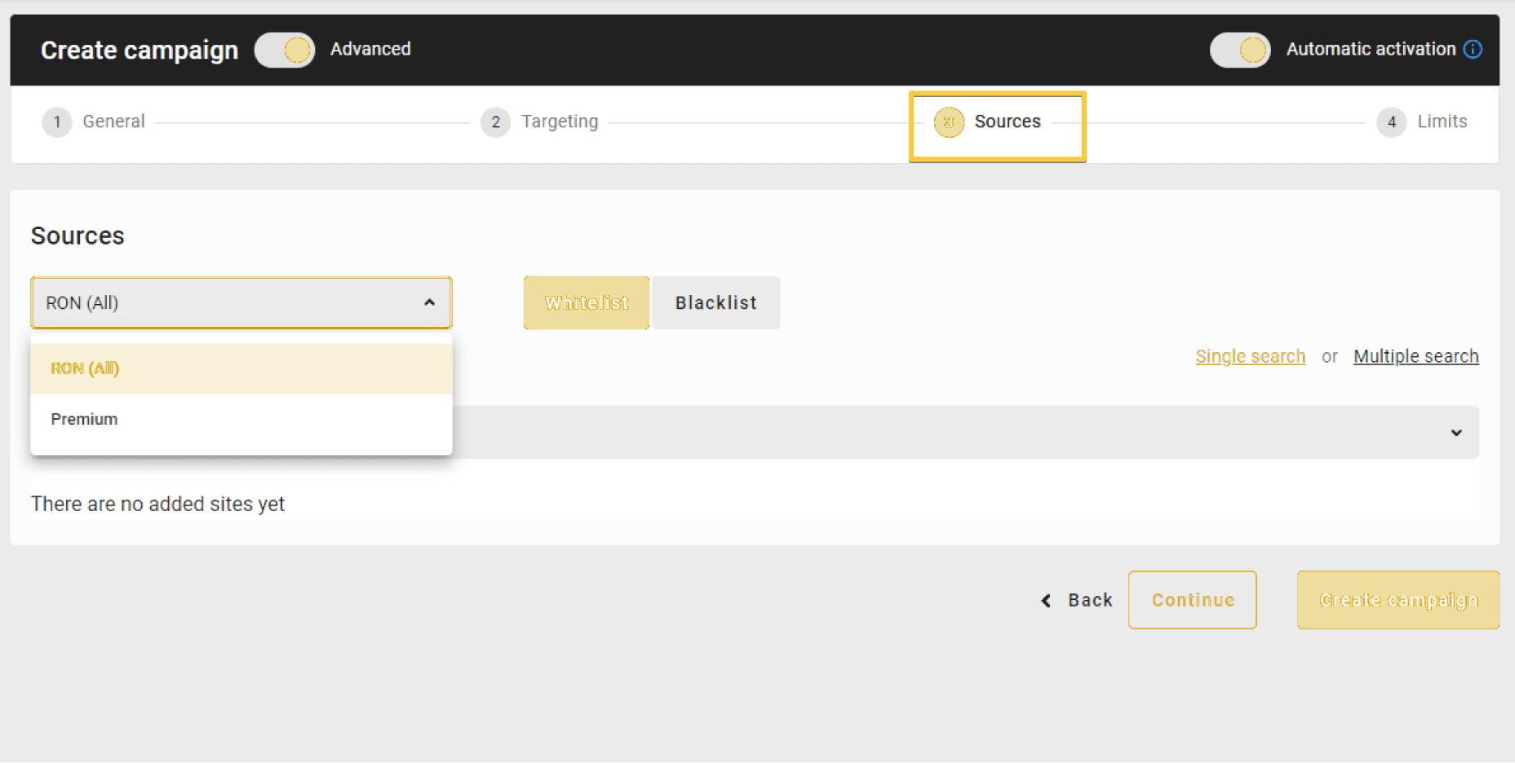
Task: Open the Multiple search link
Action: point(1415,356)
